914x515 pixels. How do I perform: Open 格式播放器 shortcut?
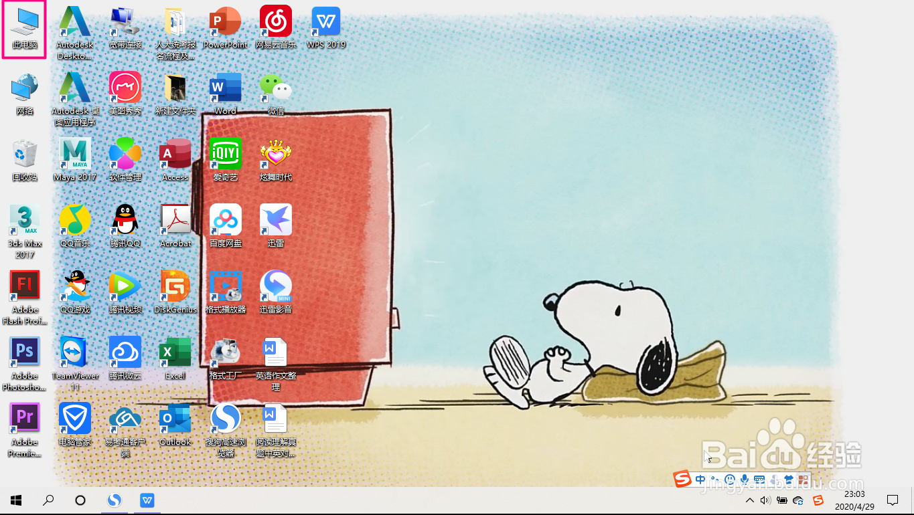tap(226, 293)
